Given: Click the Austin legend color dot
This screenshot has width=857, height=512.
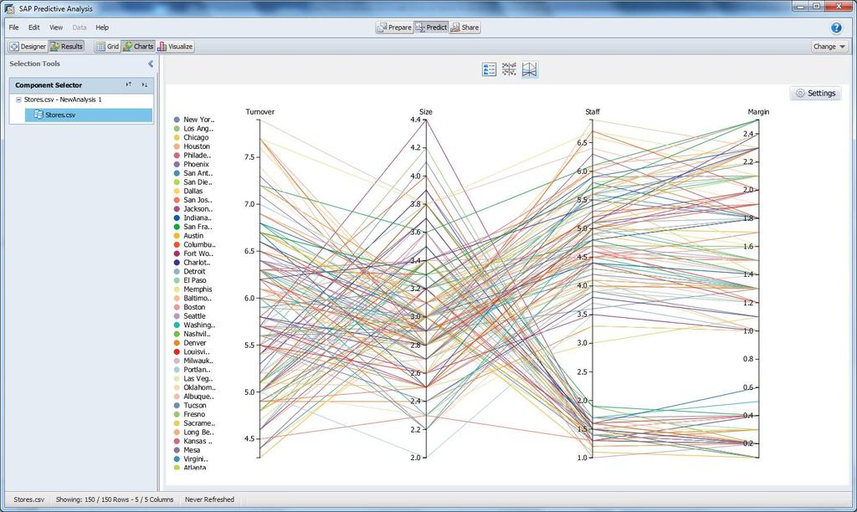Looking at the screenshot, I should tap(177, 236).
